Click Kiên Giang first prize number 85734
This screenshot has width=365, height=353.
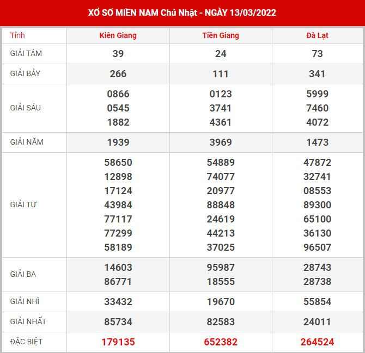click(x=118, y=322)
